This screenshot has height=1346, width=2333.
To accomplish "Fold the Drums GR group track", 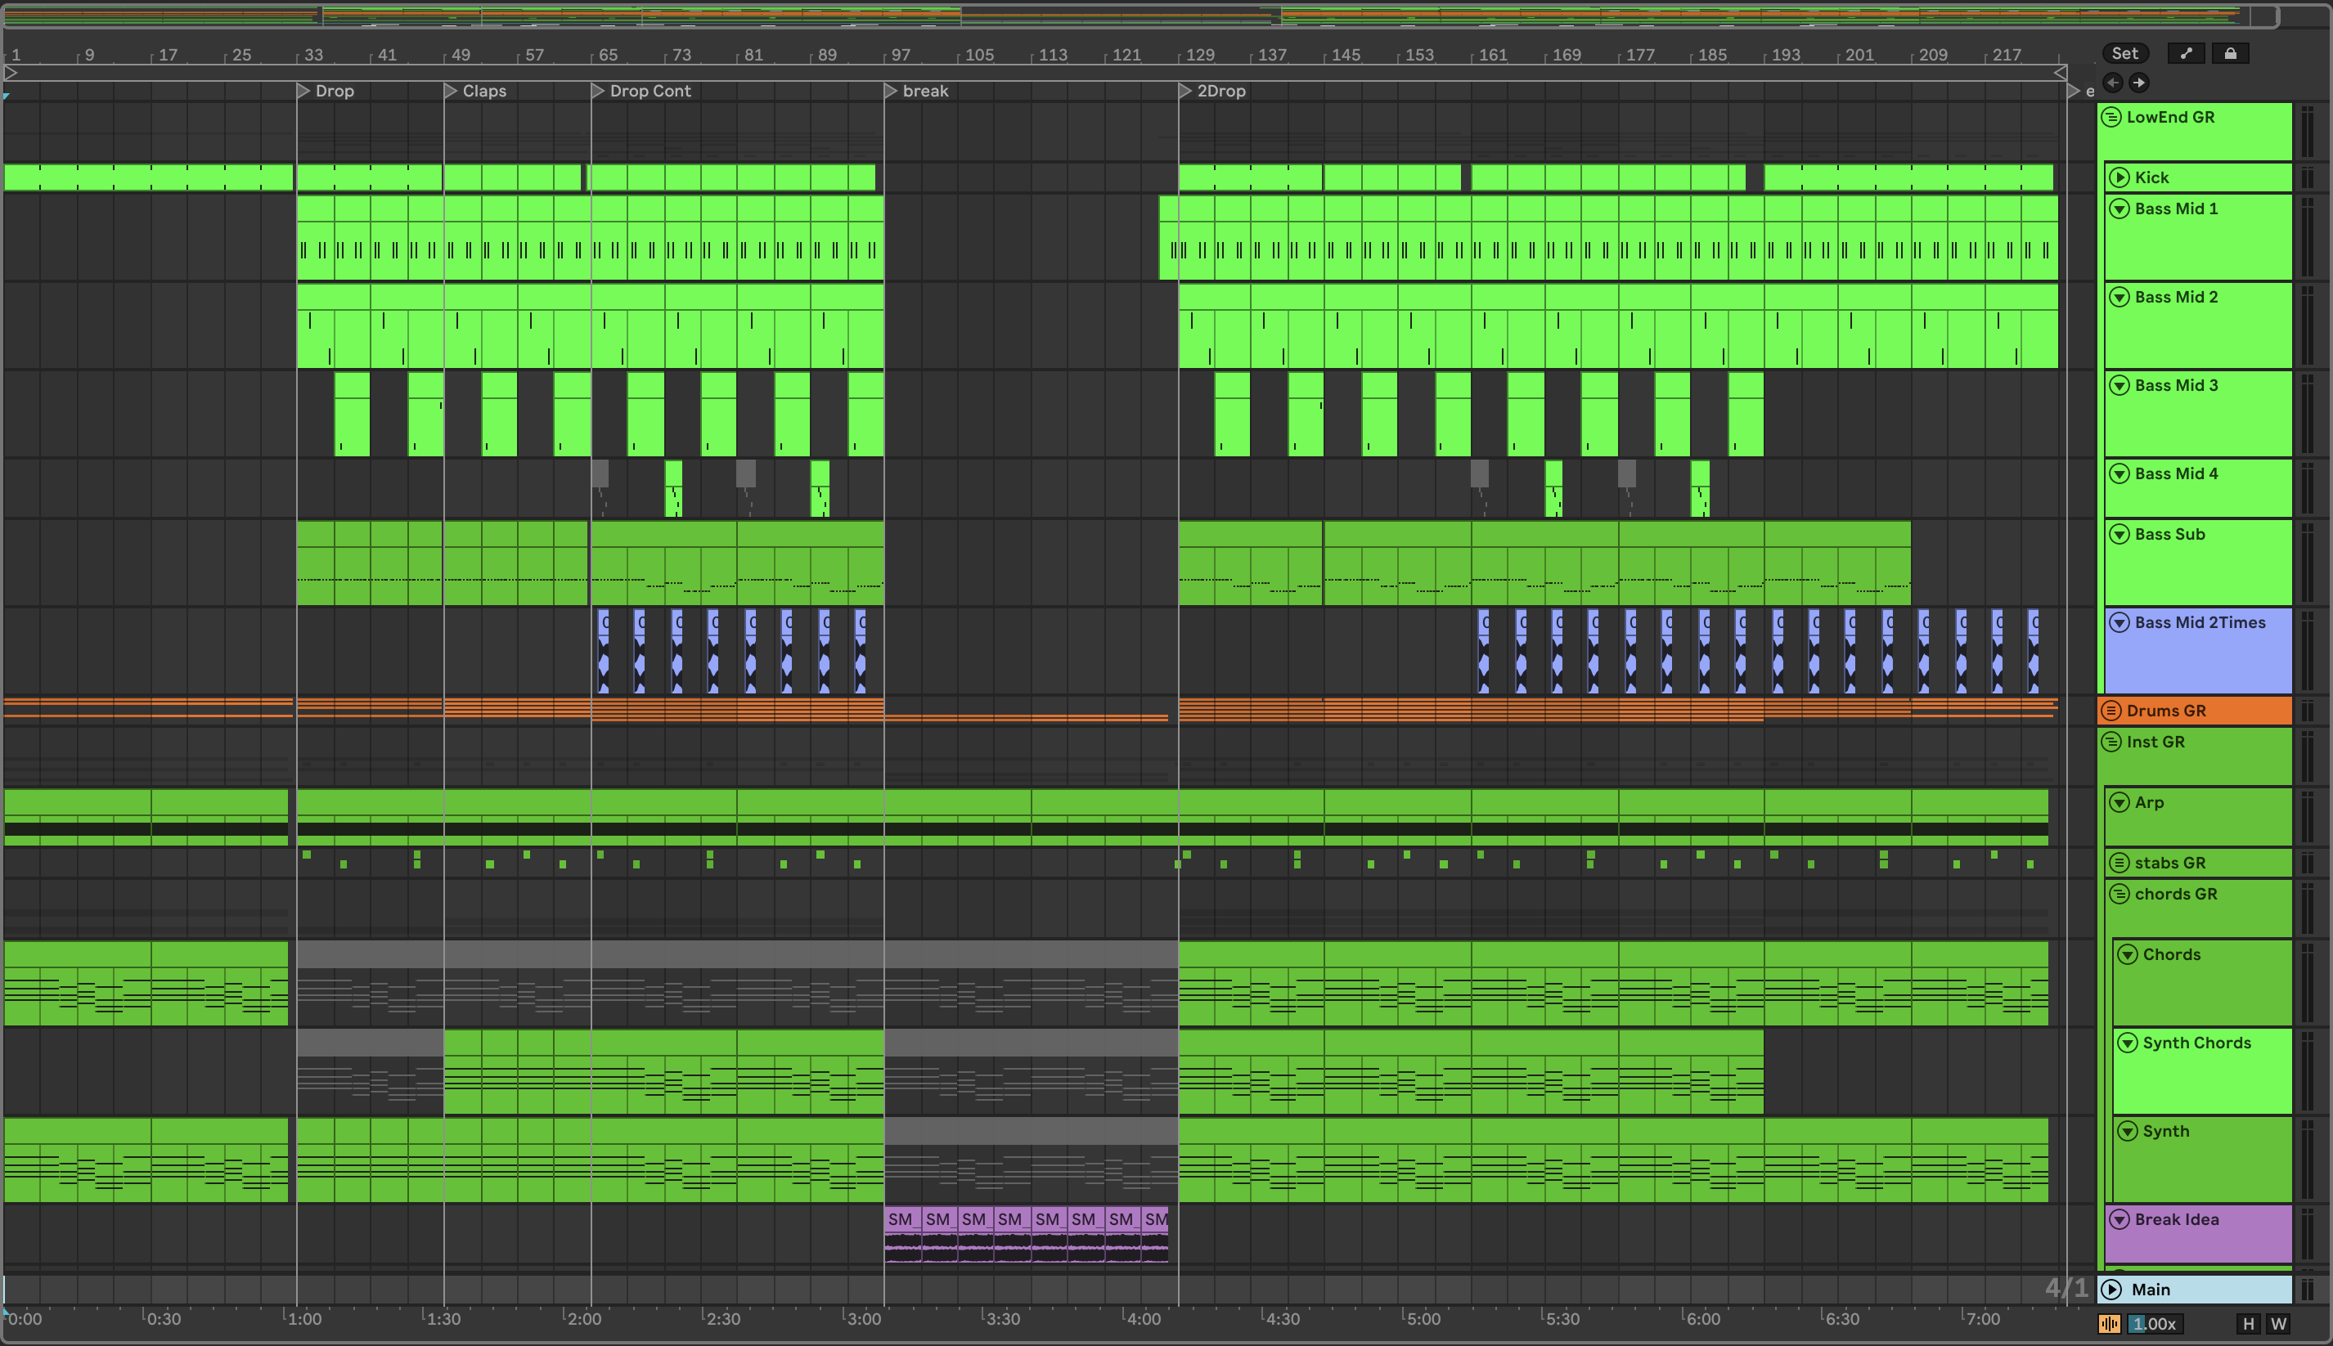I will point(2111,711).
